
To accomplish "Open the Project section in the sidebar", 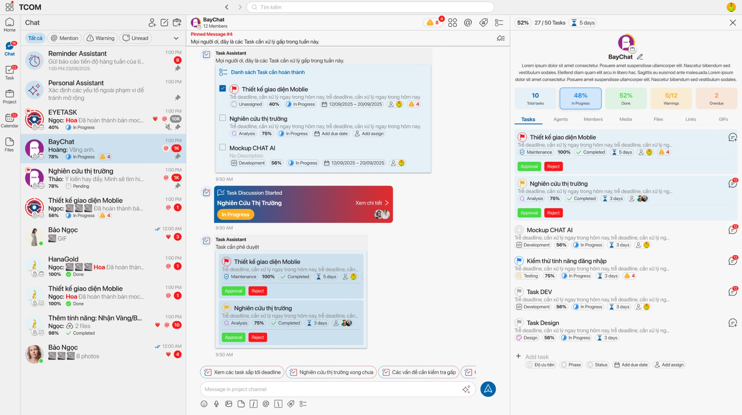I will click(x=10, y=97).
